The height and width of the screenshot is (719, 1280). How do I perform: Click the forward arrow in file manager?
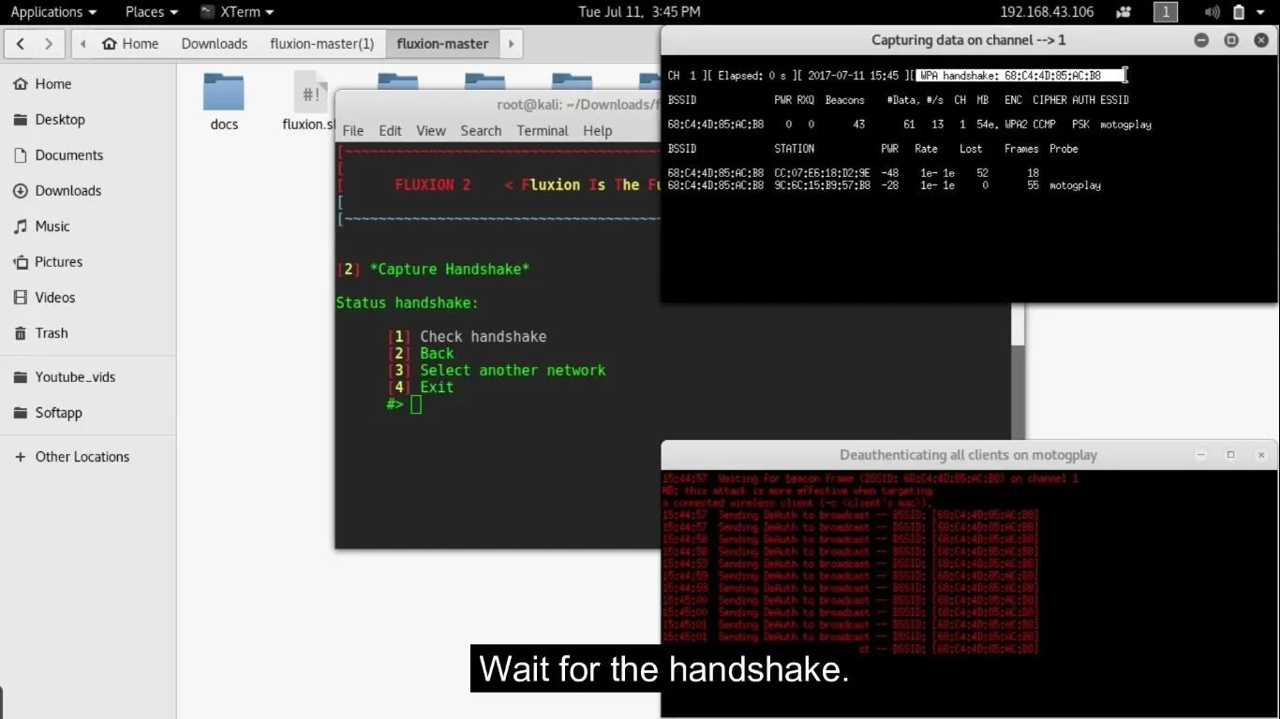[49, 44]
